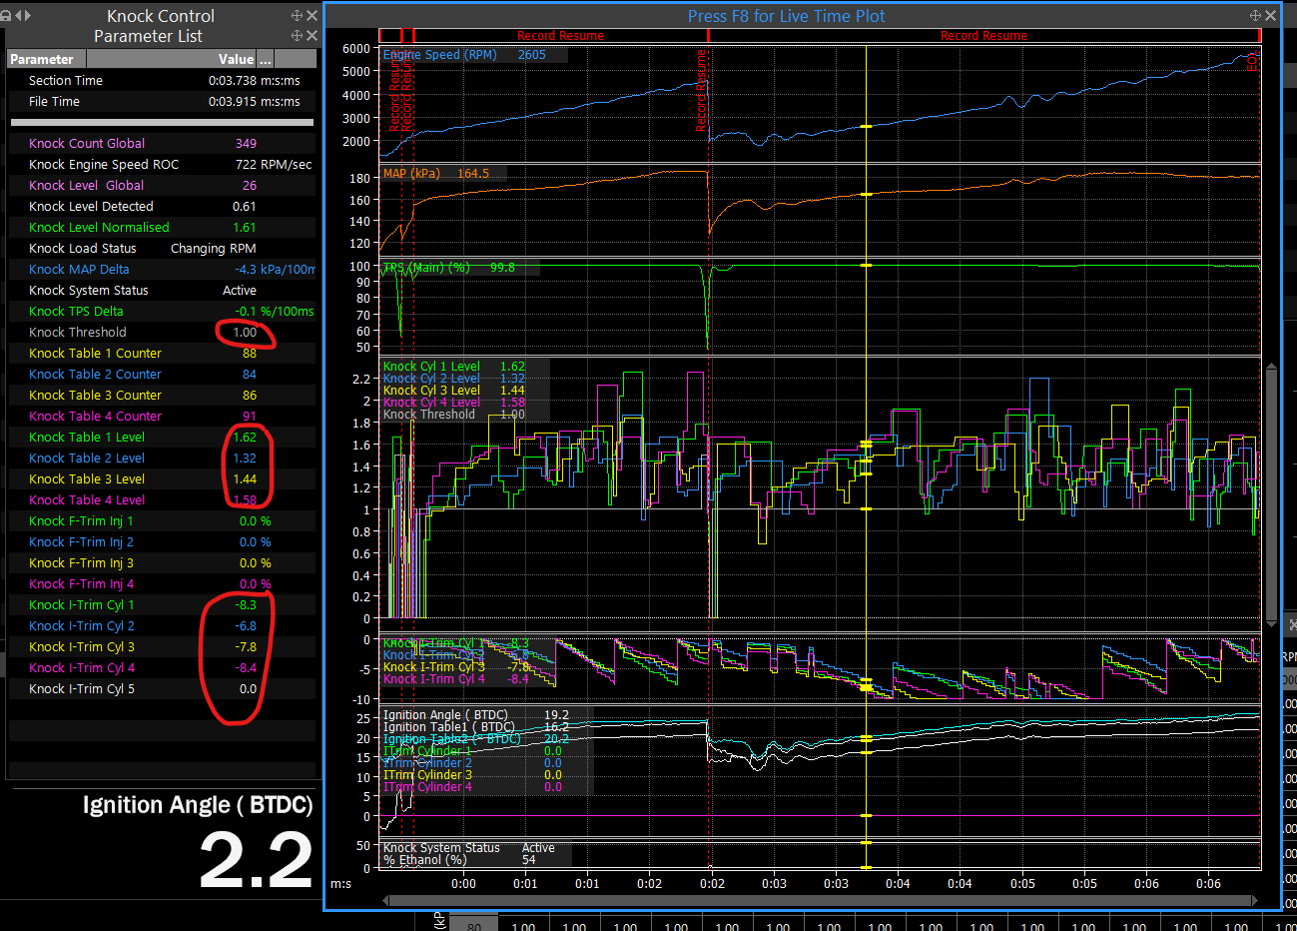
Task: Click the plot's horizontal scrollbar thumb
Action: click(x=821, y=900)
